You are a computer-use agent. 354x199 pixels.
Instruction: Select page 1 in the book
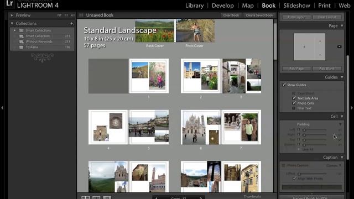point(149,76)
